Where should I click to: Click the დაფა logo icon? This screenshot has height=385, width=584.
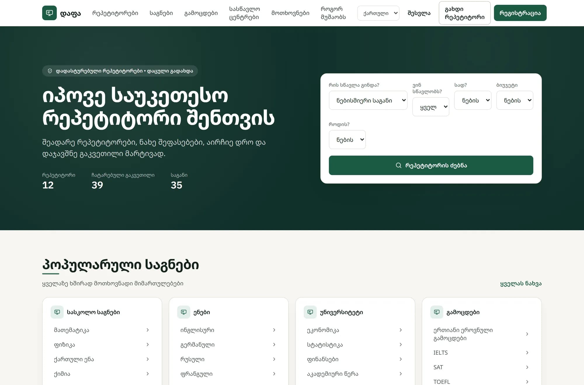pyautogui.click(x=49, y=13)
